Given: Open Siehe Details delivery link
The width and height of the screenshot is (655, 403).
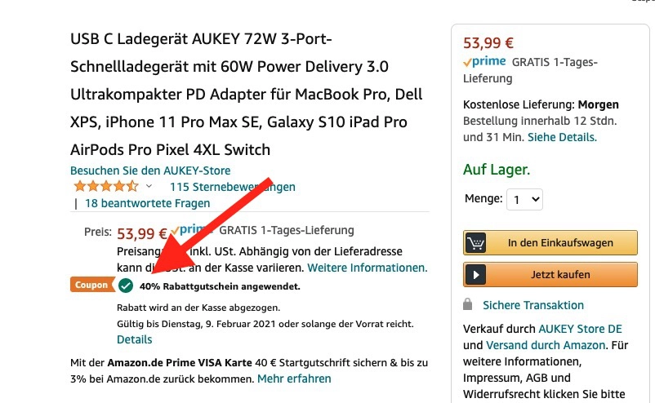Looking at the screenshot, I should click(562, 137).
